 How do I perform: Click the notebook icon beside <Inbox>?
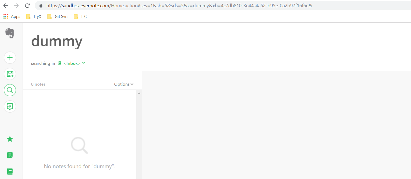pyautogui.click(x=60, y=63)
